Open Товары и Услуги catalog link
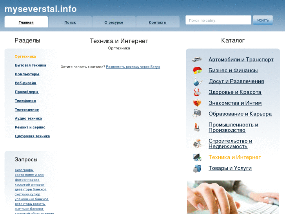 pyautogui.click(x=230, y=168)
